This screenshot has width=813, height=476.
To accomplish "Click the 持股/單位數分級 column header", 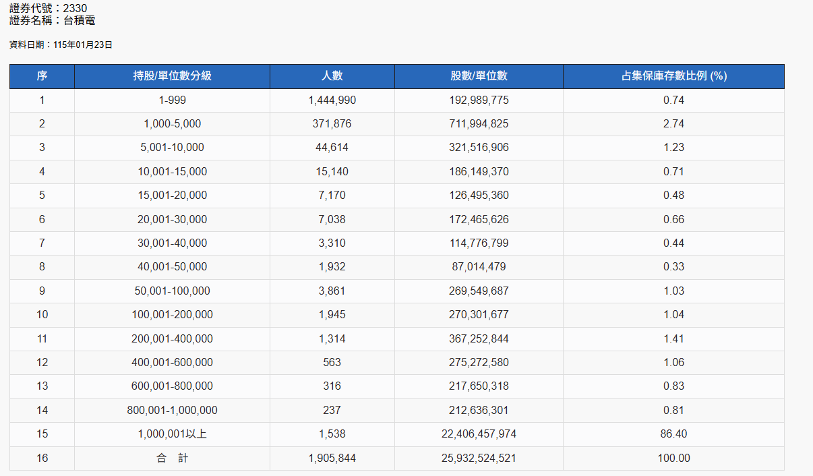I will point(172,76).
